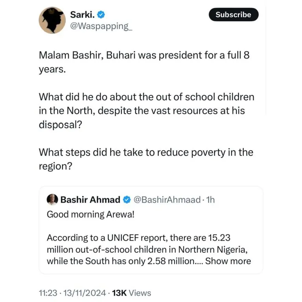302x302 pixels.
Task: Open the @BashirAhmaad handle
Action: tap(168, 200)
